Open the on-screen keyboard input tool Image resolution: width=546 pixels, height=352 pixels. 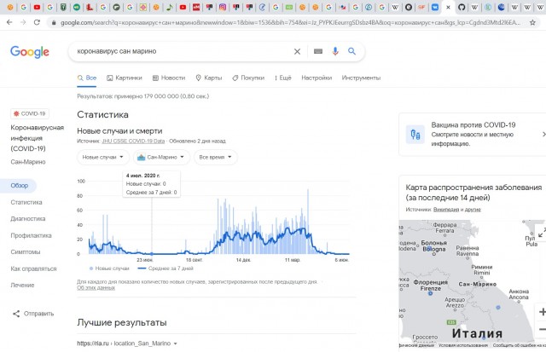[318, 51]
